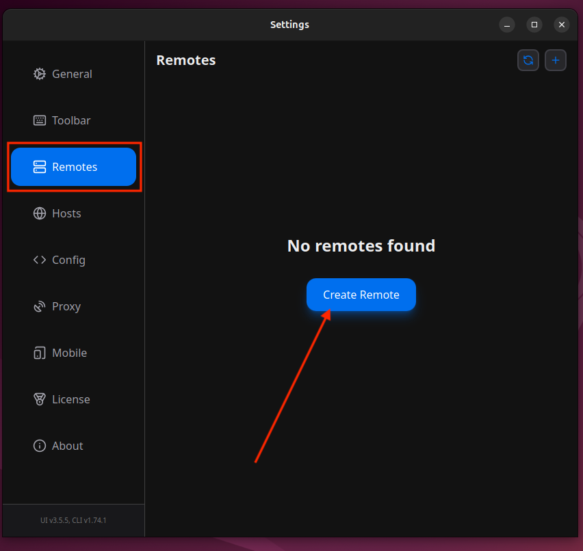Viewport: 583px width, 551px height.
Task: Click the No remotes found message
Action: click(x=361, y=245)
